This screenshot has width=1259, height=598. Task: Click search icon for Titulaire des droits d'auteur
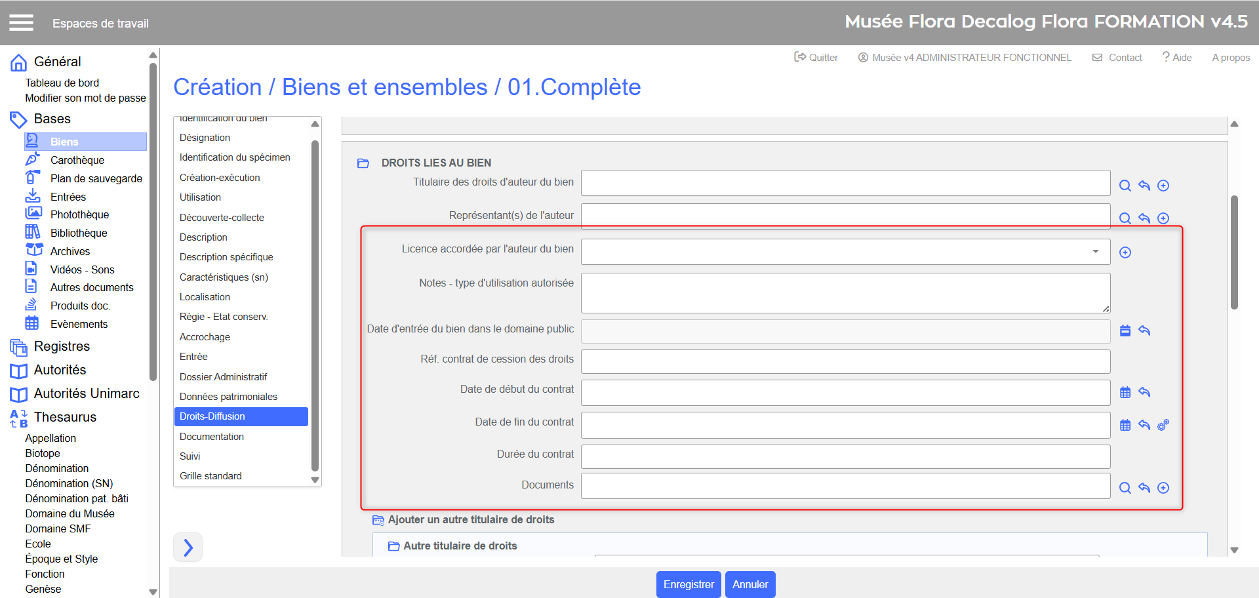tap(1125, 186)
